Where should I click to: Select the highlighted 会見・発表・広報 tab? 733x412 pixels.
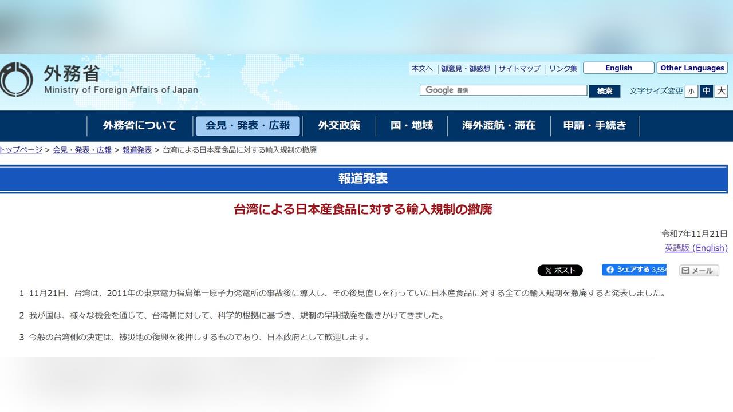click(x=247, y=125)
